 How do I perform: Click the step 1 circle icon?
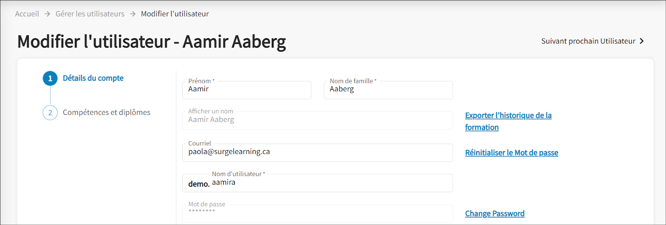[x=50, y=78]
